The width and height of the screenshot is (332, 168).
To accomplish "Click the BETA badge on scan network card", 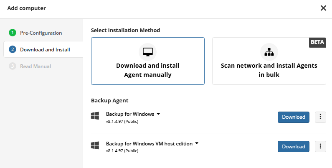I will (317, 43).
